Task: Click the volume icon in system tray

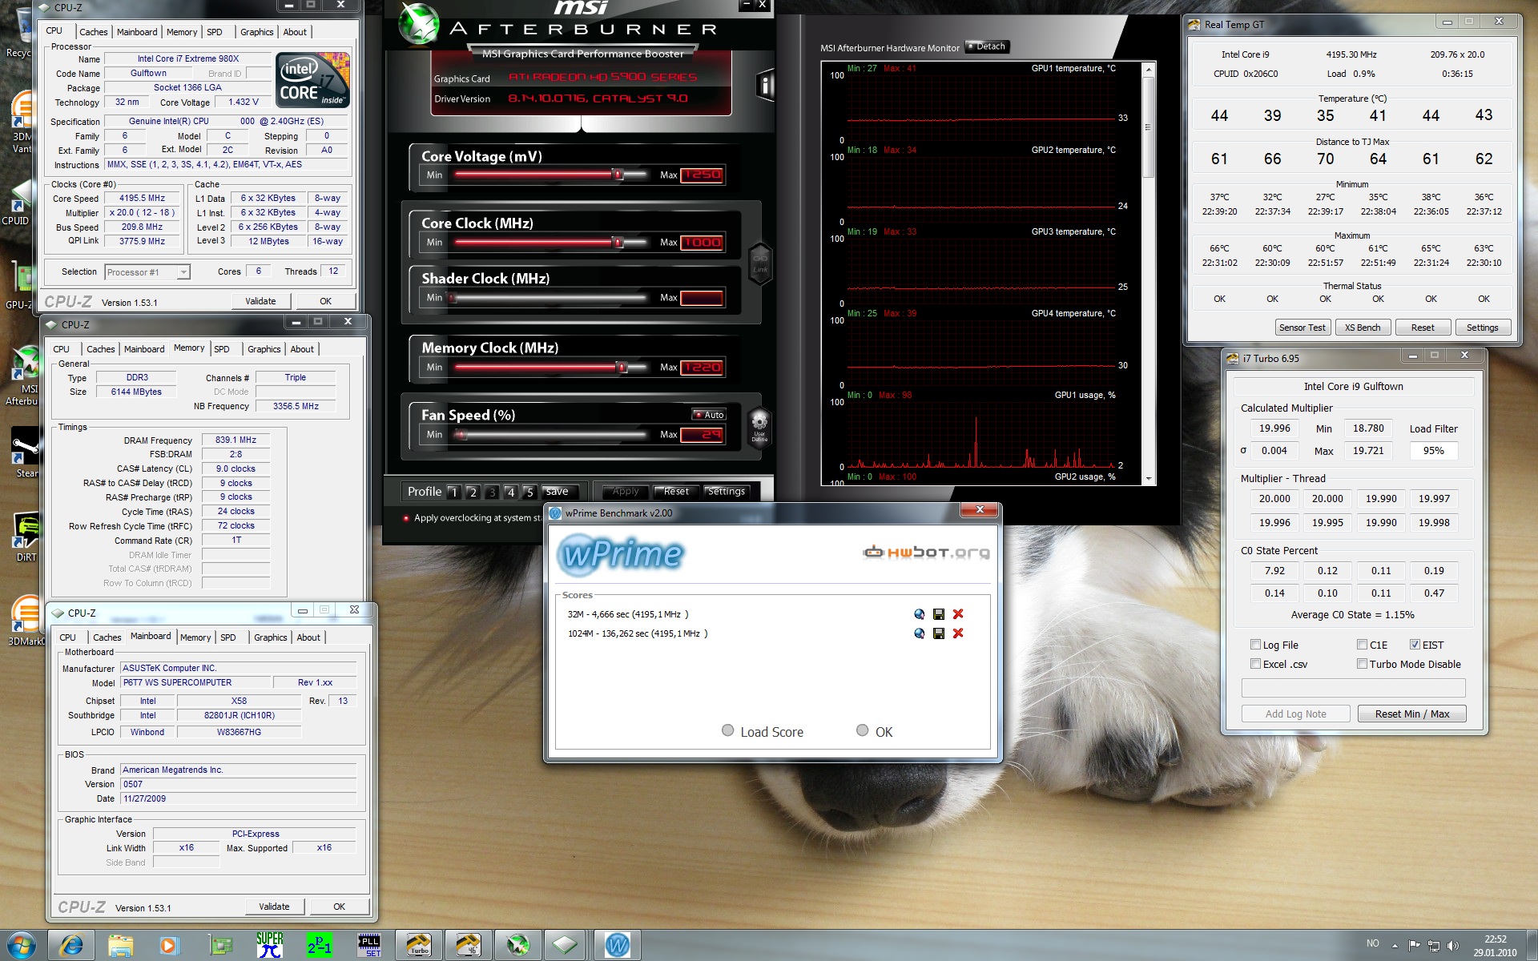Action: coord(1453,945)
